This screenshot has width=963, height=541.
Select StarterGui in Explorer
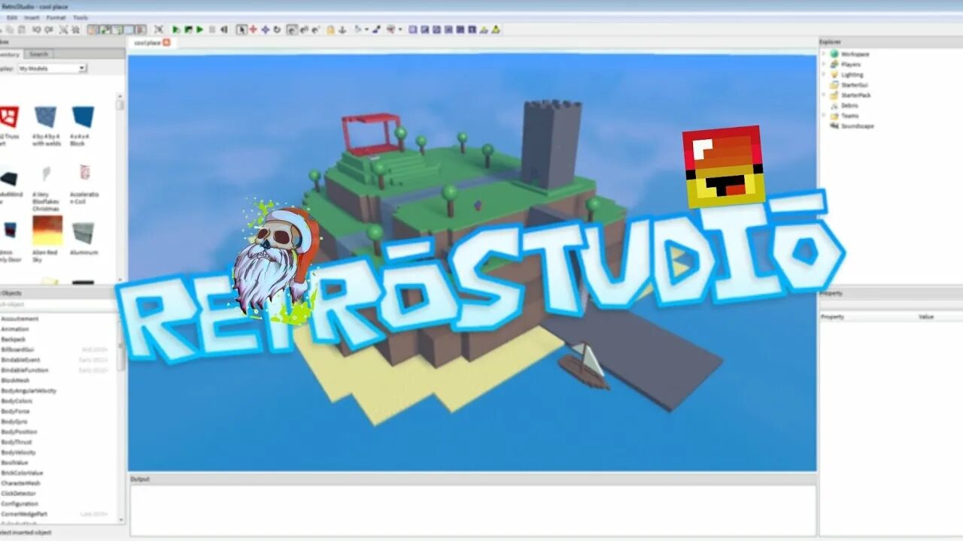coord(854,85)
